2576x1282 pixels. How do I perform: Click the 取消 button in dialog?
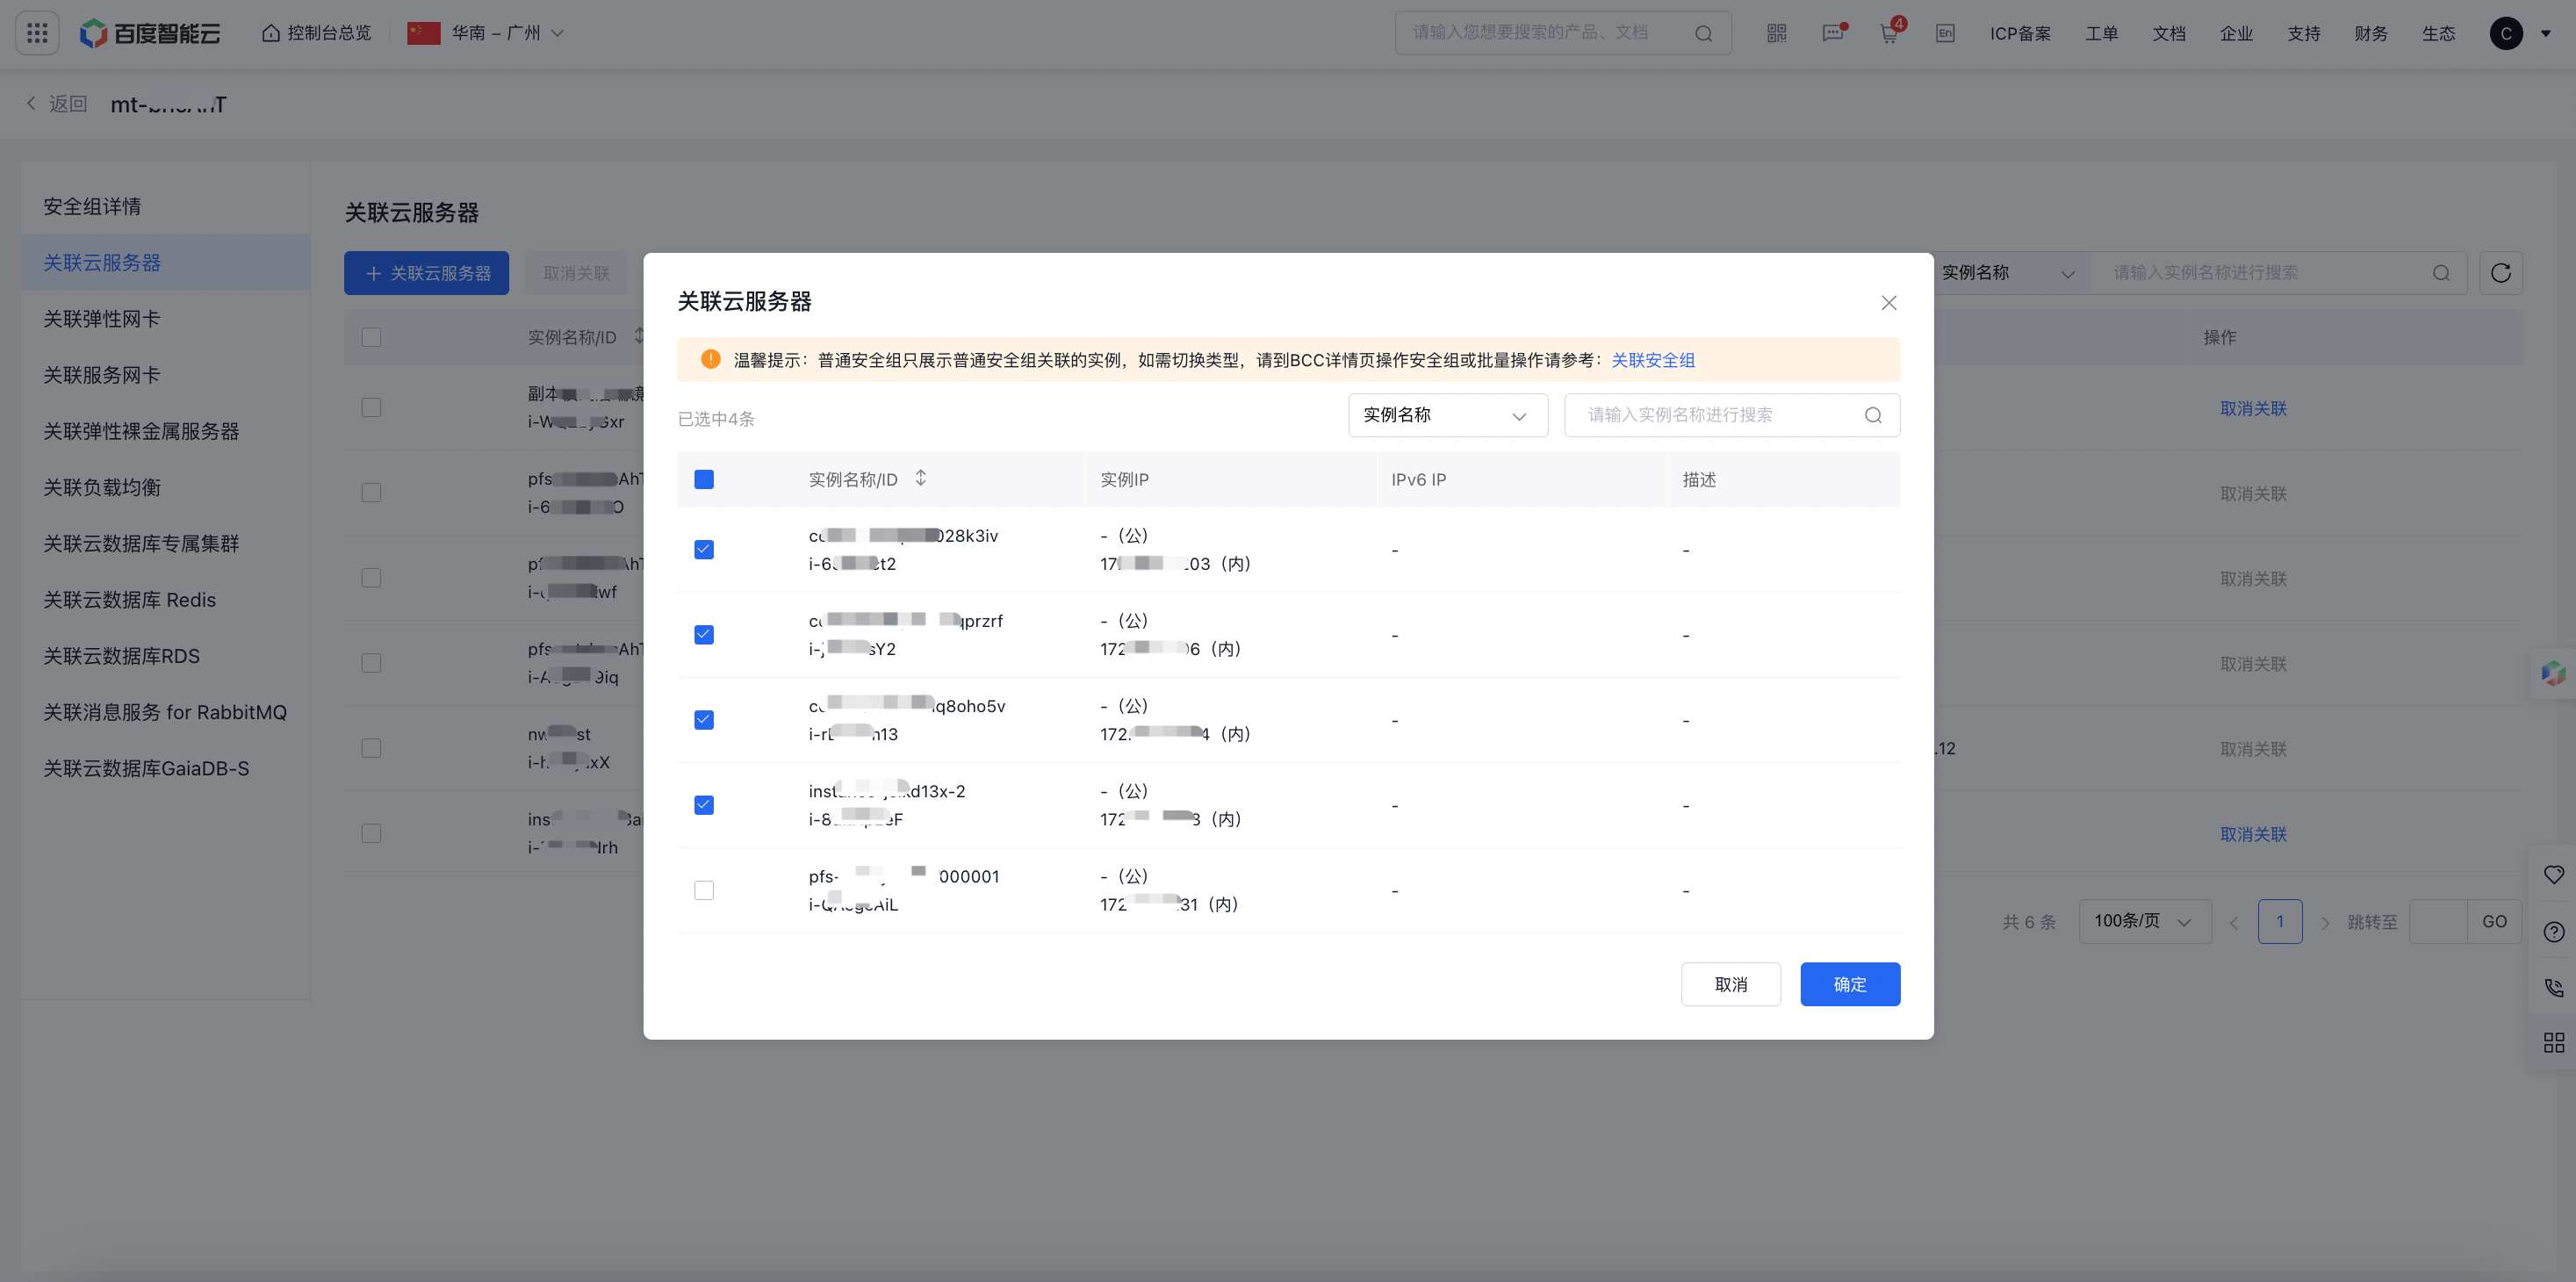tap(1731, 984)
